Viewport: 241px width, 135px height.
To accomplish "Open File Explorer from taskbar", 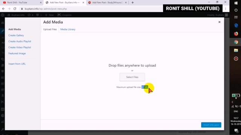I will coord(236,50).
